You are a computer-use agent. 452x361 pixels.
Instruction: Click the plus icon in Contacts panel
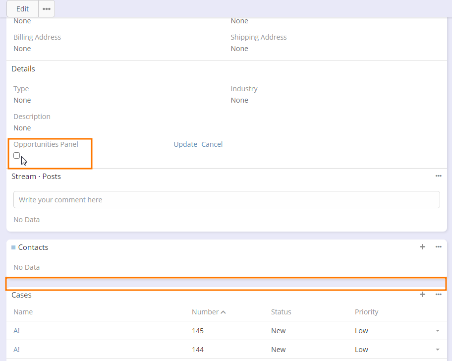[x=422, y=247]
